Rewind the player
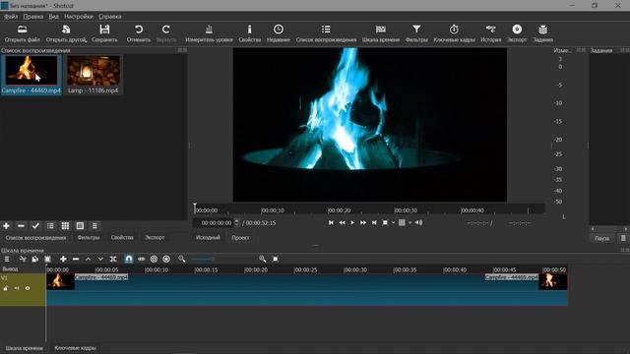The width and height of the screenshot is (630, 354). [x=342, y=223]
